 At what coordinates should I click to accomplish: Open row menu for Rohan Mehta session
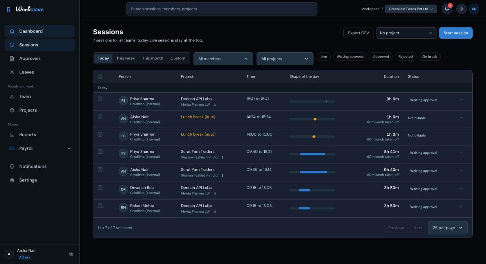coord(461,206)
